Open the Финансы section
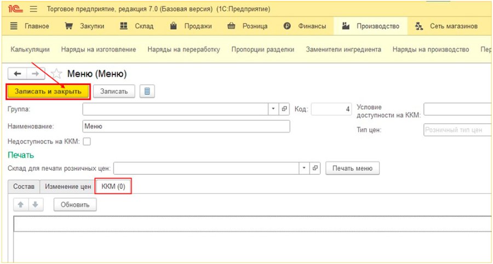This screenshot has width=493, height=264. click(305, 26)
